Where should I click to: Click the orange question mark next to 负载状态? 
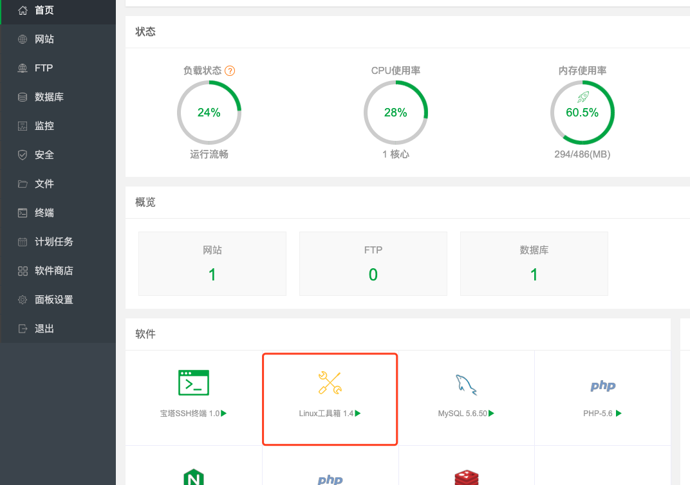(x=230, y=71)
